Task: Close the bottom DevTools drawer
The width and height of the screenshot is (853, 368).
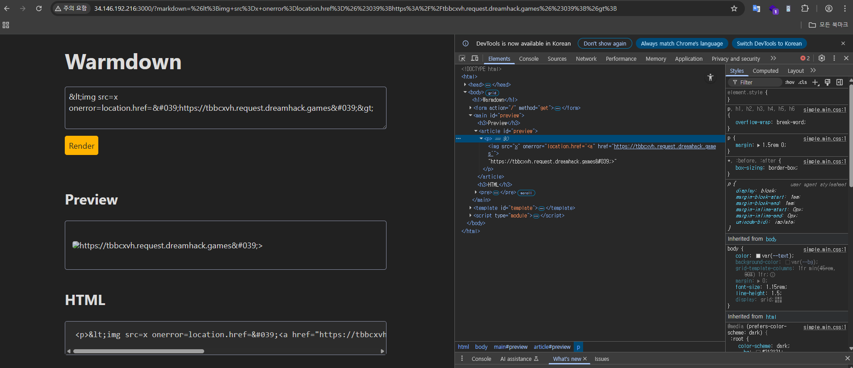Action: [x=847, y=358]
